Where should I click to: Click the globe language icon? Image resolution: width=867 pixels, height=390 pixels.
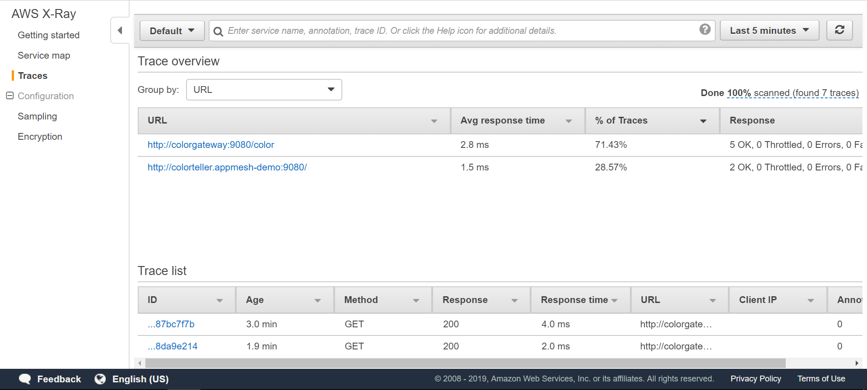(100, 379)
